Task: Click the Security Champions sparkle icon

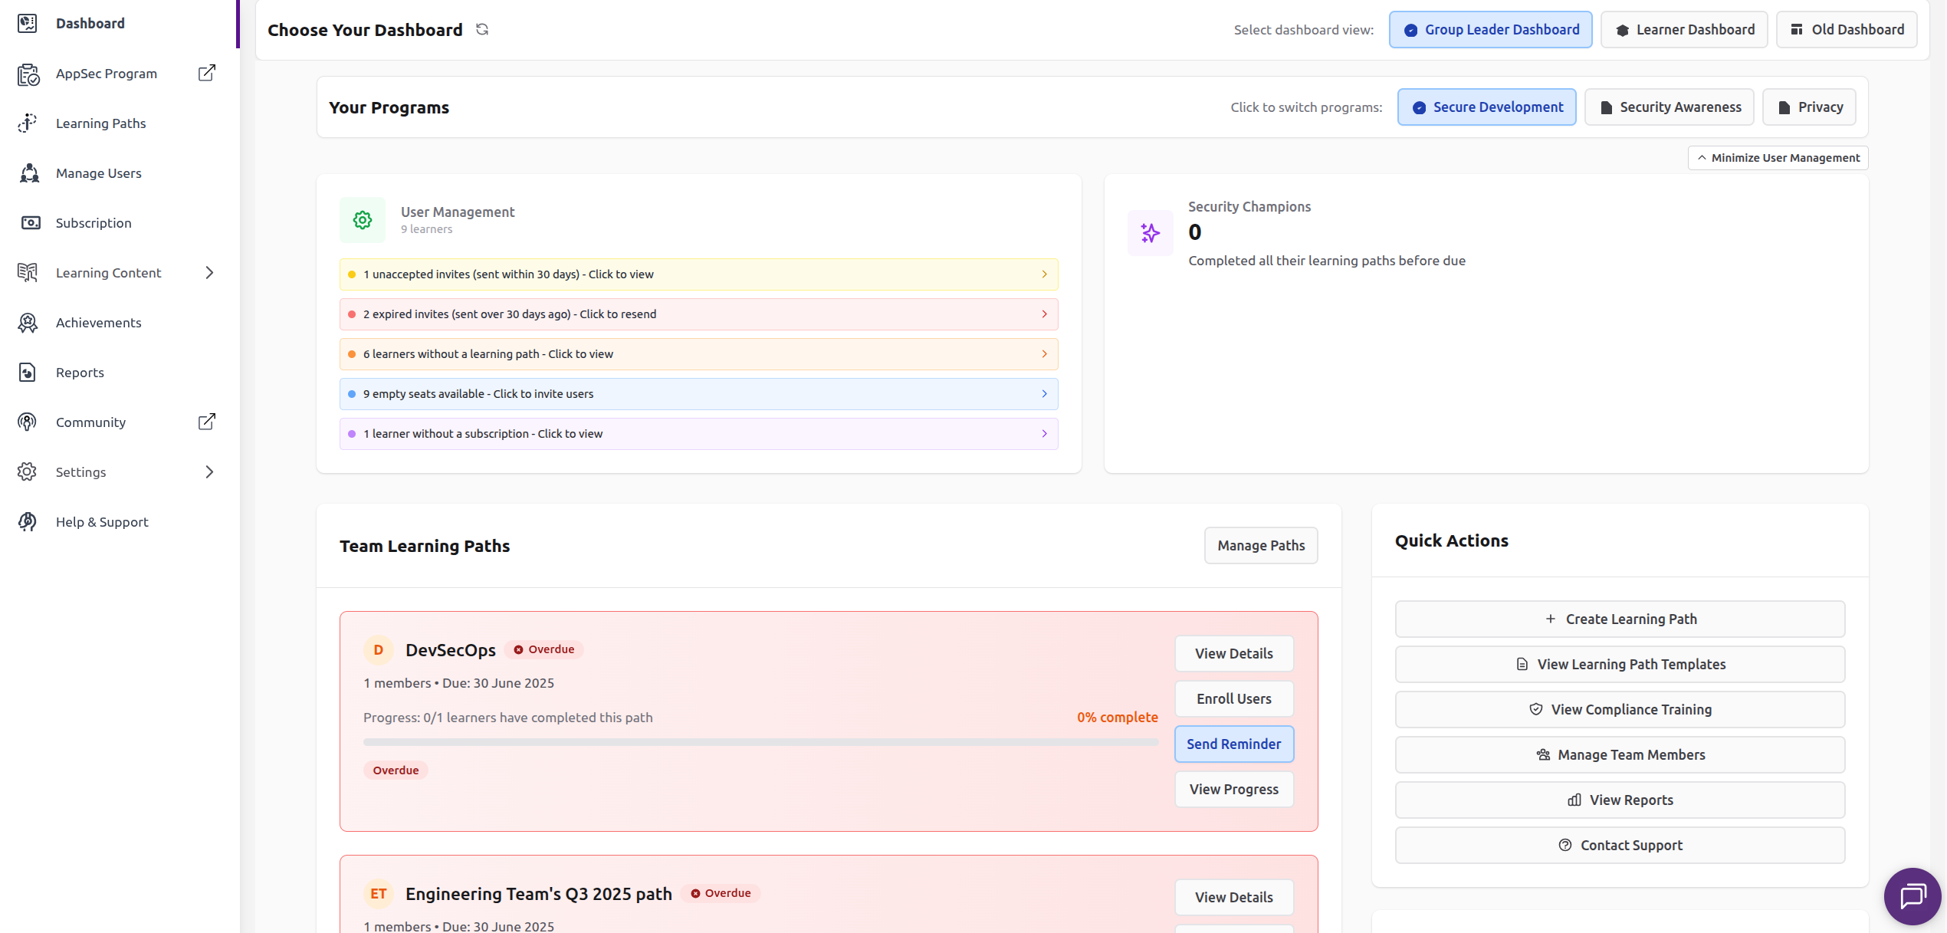Action: pyautogui.click(x=1150, y=233)
